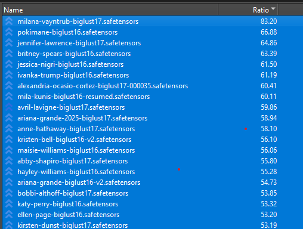
Task: Click the seeding icon beside ivanka-trump-biglust16.safetensors
Action: point(9,75)
